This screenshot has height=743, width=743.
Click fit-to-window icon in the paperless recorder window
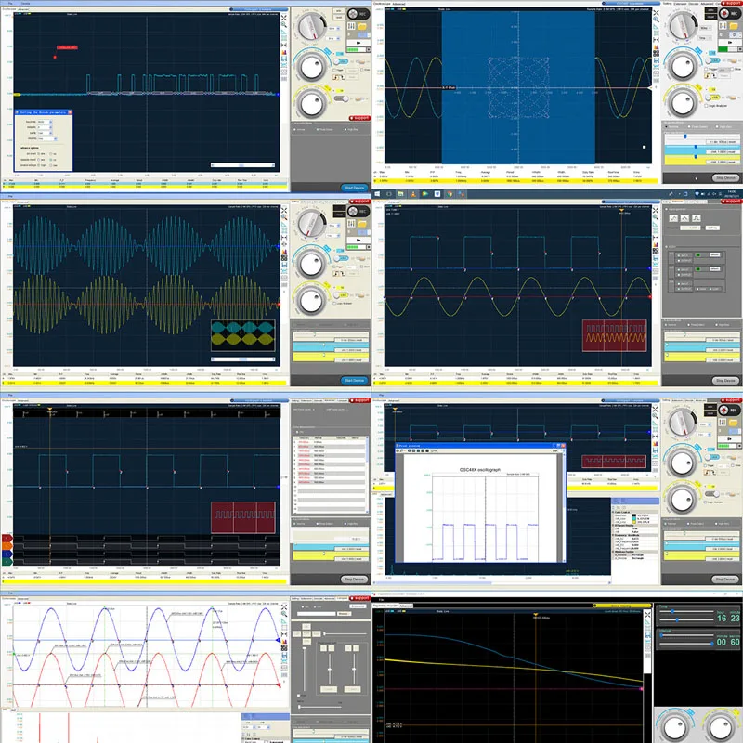647,615
